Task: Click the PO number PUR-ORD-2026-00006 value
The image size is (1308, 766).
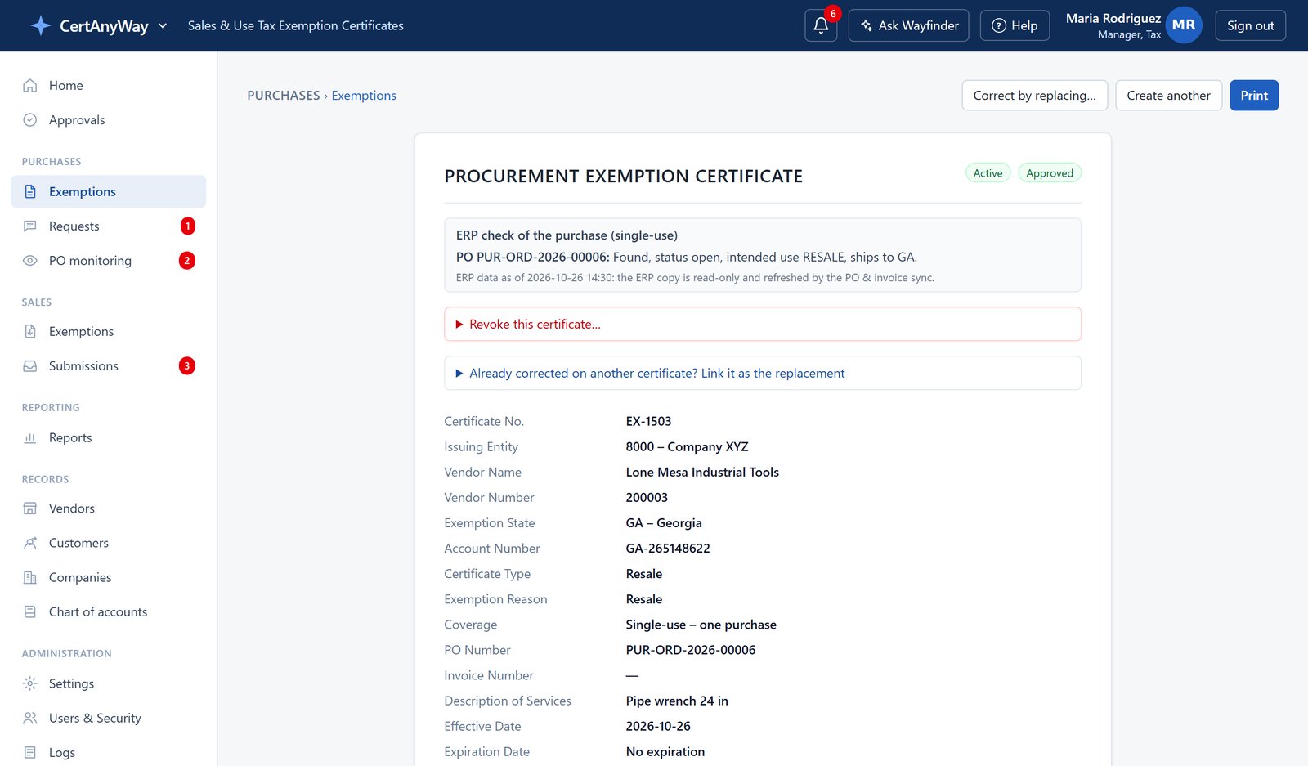Action: (691, 650)
